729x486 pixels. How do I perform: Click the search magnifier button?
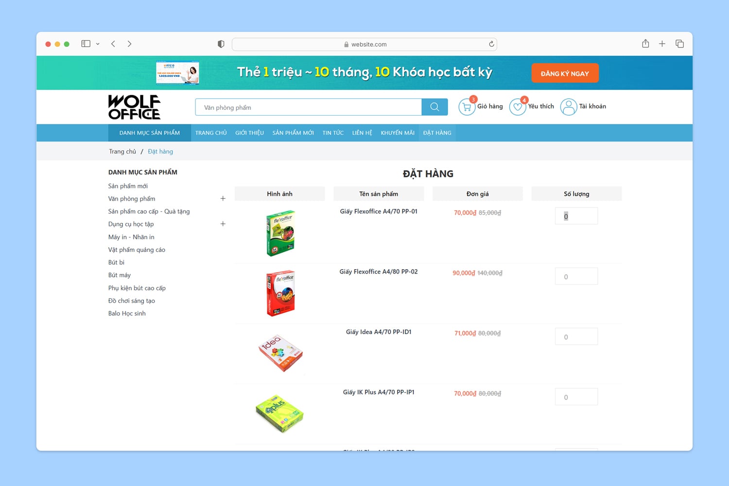pyautogui.click(x=434, y=107)
